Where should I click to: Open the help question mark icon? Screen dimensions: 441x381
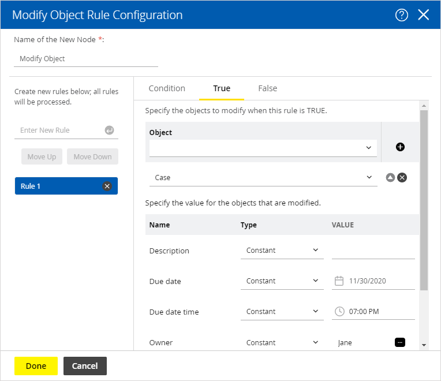click(401, 15)
